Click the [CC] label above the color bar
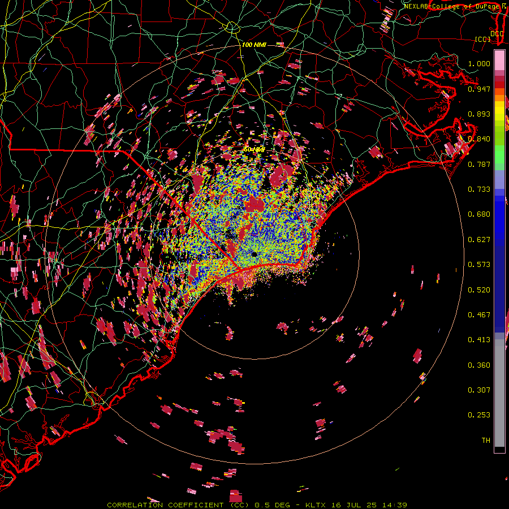This screenshot has height=509, width=509. click(x=482, y=39)
